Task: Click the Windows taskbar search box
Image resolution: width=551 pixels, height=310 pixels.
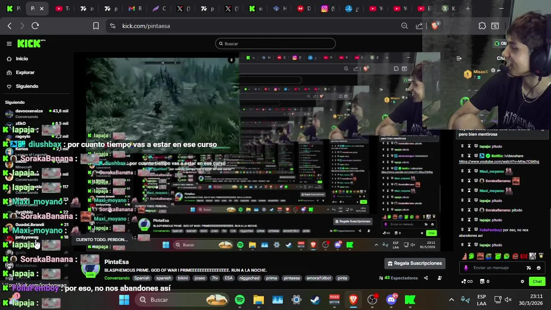Action: point(183,300)
